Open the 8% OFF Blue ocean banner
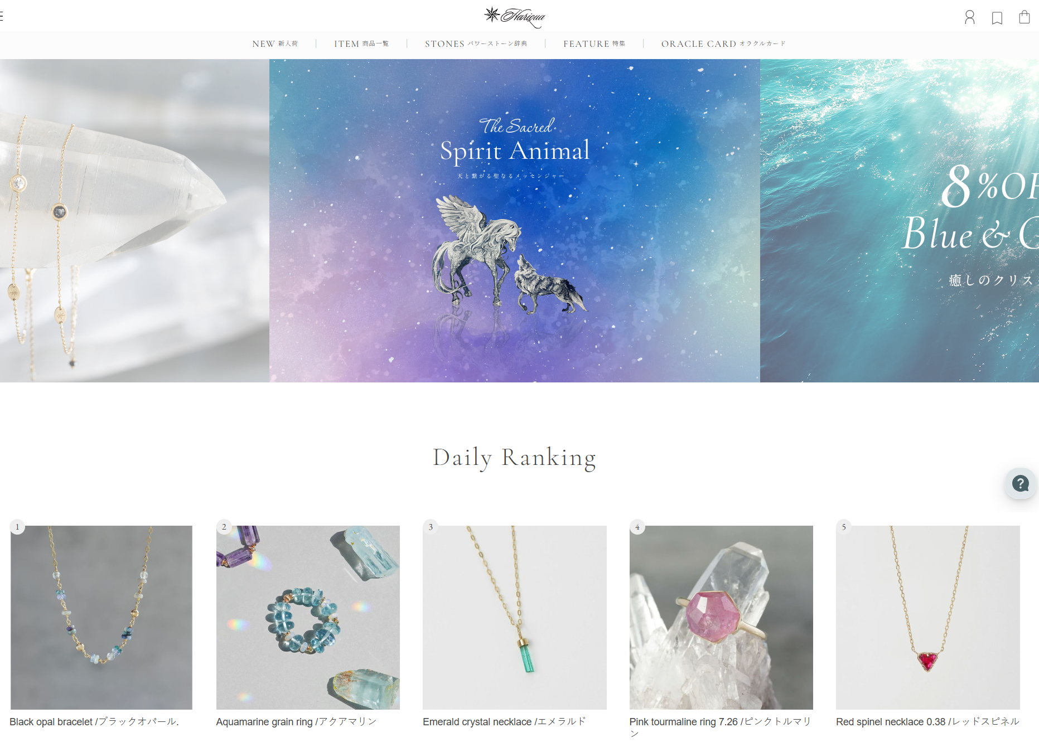The width and height of the screenshot is (1039, 747). pos(900,221)
